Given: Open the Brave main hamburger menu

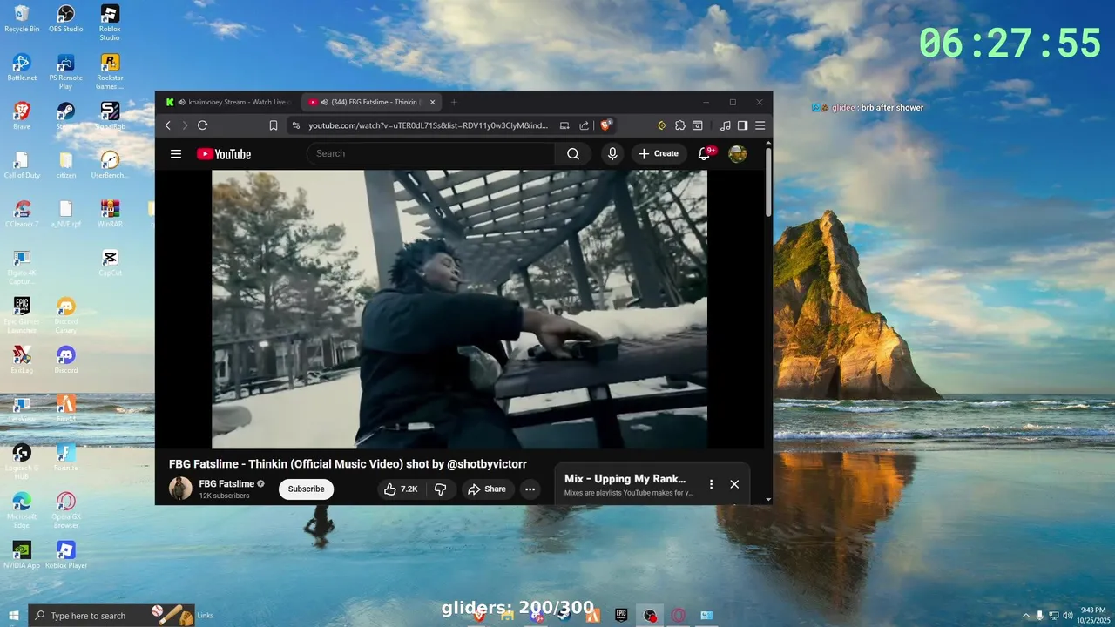Looking at the screenshot, I should pos(760,125).
